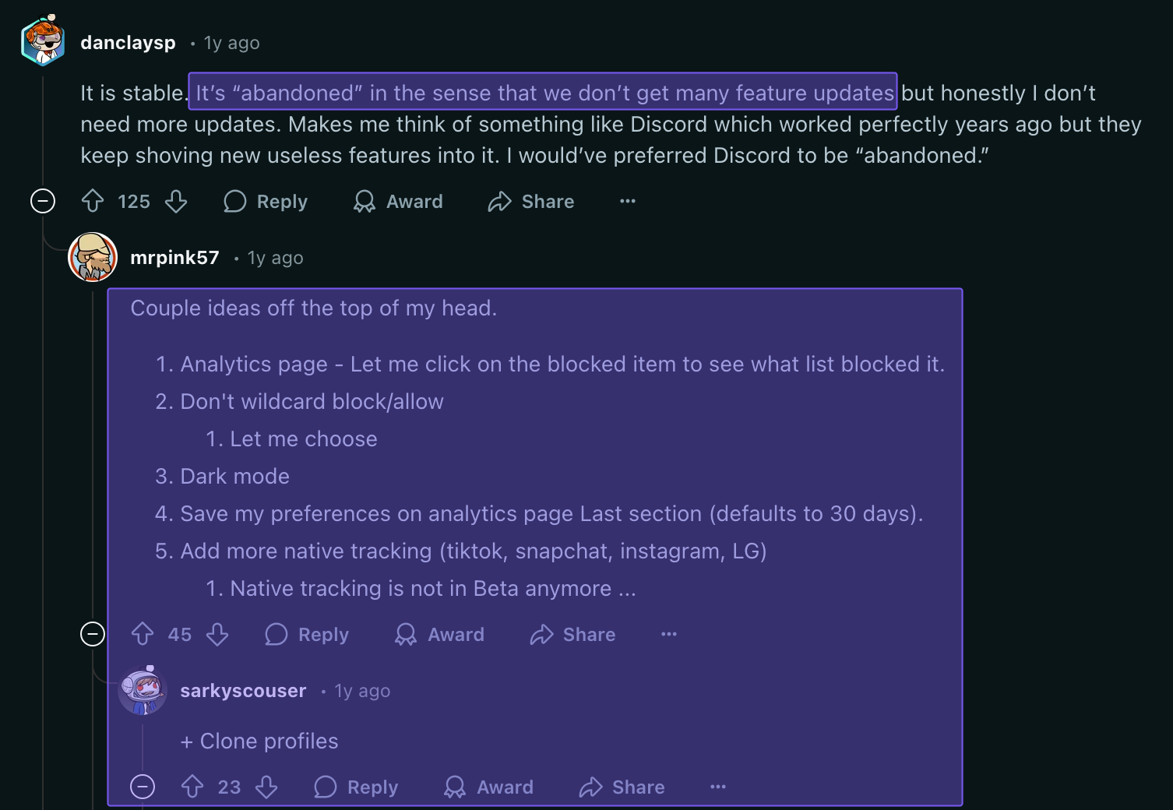The width and height of the screenshot is (1173, 810).
Task: Open danclaysp's avatar profile picture
Action: tap(43, 40)
